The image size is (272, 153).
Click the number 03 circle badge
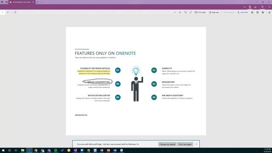118,84
